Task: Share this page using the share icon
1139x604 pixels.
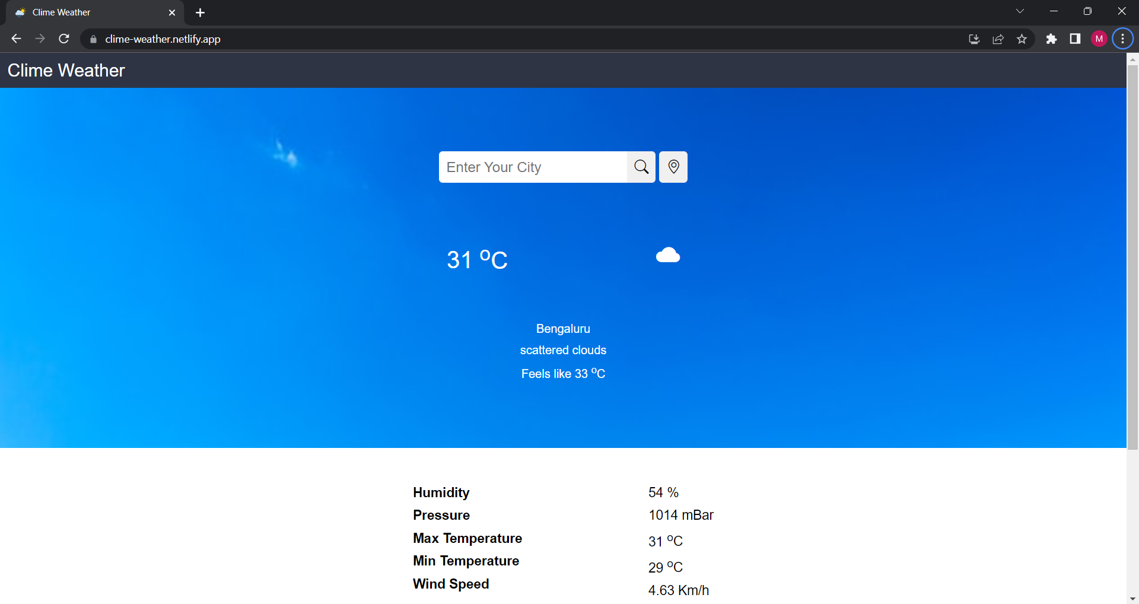Action: click(998, 39)
